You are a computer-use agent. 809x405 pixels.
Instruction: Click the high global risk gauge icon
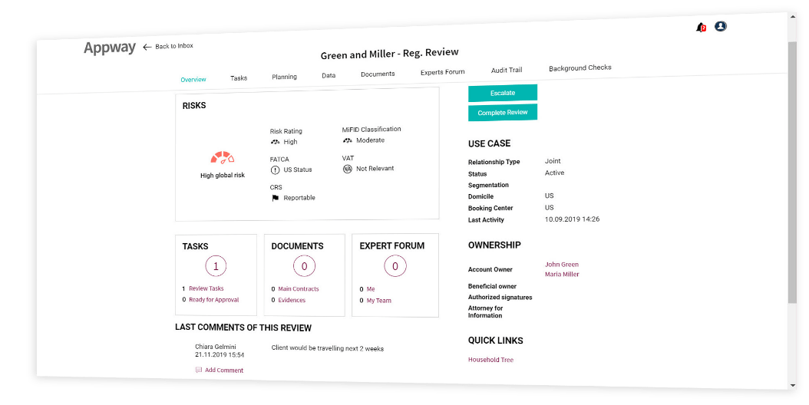[222, 159]
